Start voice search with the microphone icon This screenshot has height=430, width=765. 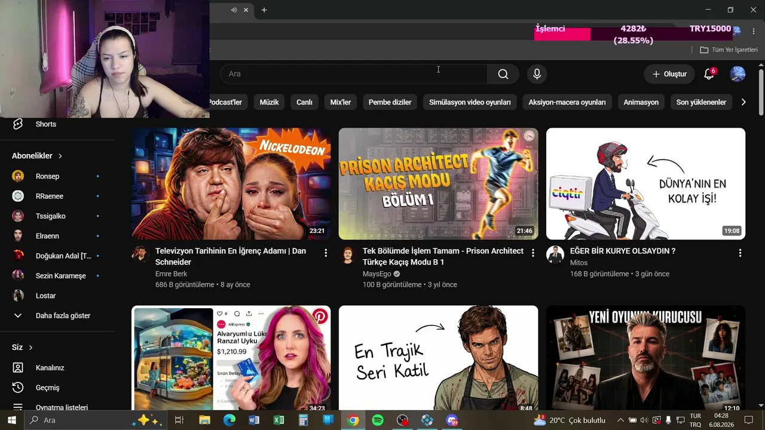537,74
